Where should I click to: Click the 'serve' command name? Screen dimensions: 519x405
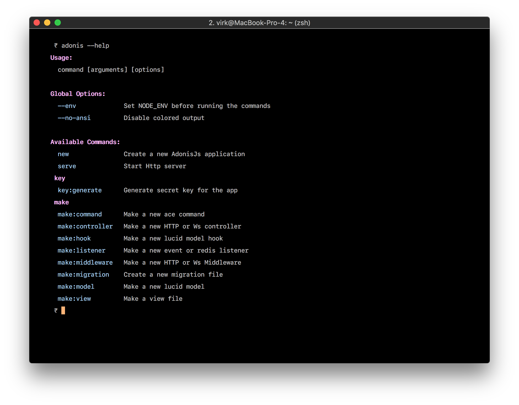coord(67,166)
